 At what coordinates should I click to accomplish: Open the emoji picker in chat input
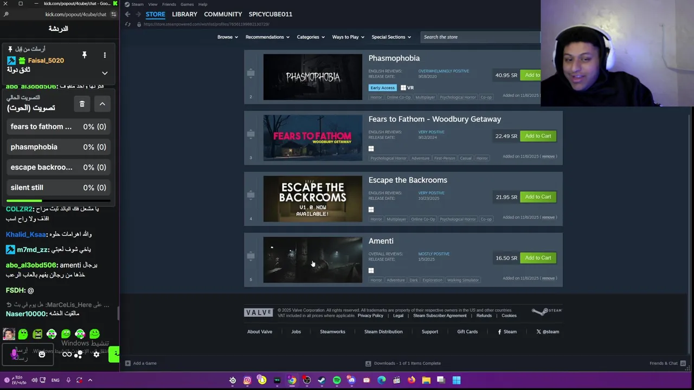tap(42, 354)
